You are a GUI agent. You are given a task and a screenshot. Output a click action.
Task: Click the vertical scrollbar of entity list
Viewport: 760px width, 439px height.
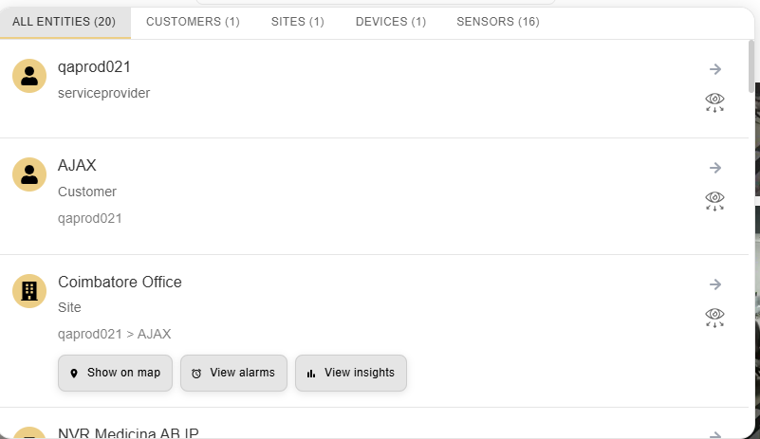coord(751,66)
